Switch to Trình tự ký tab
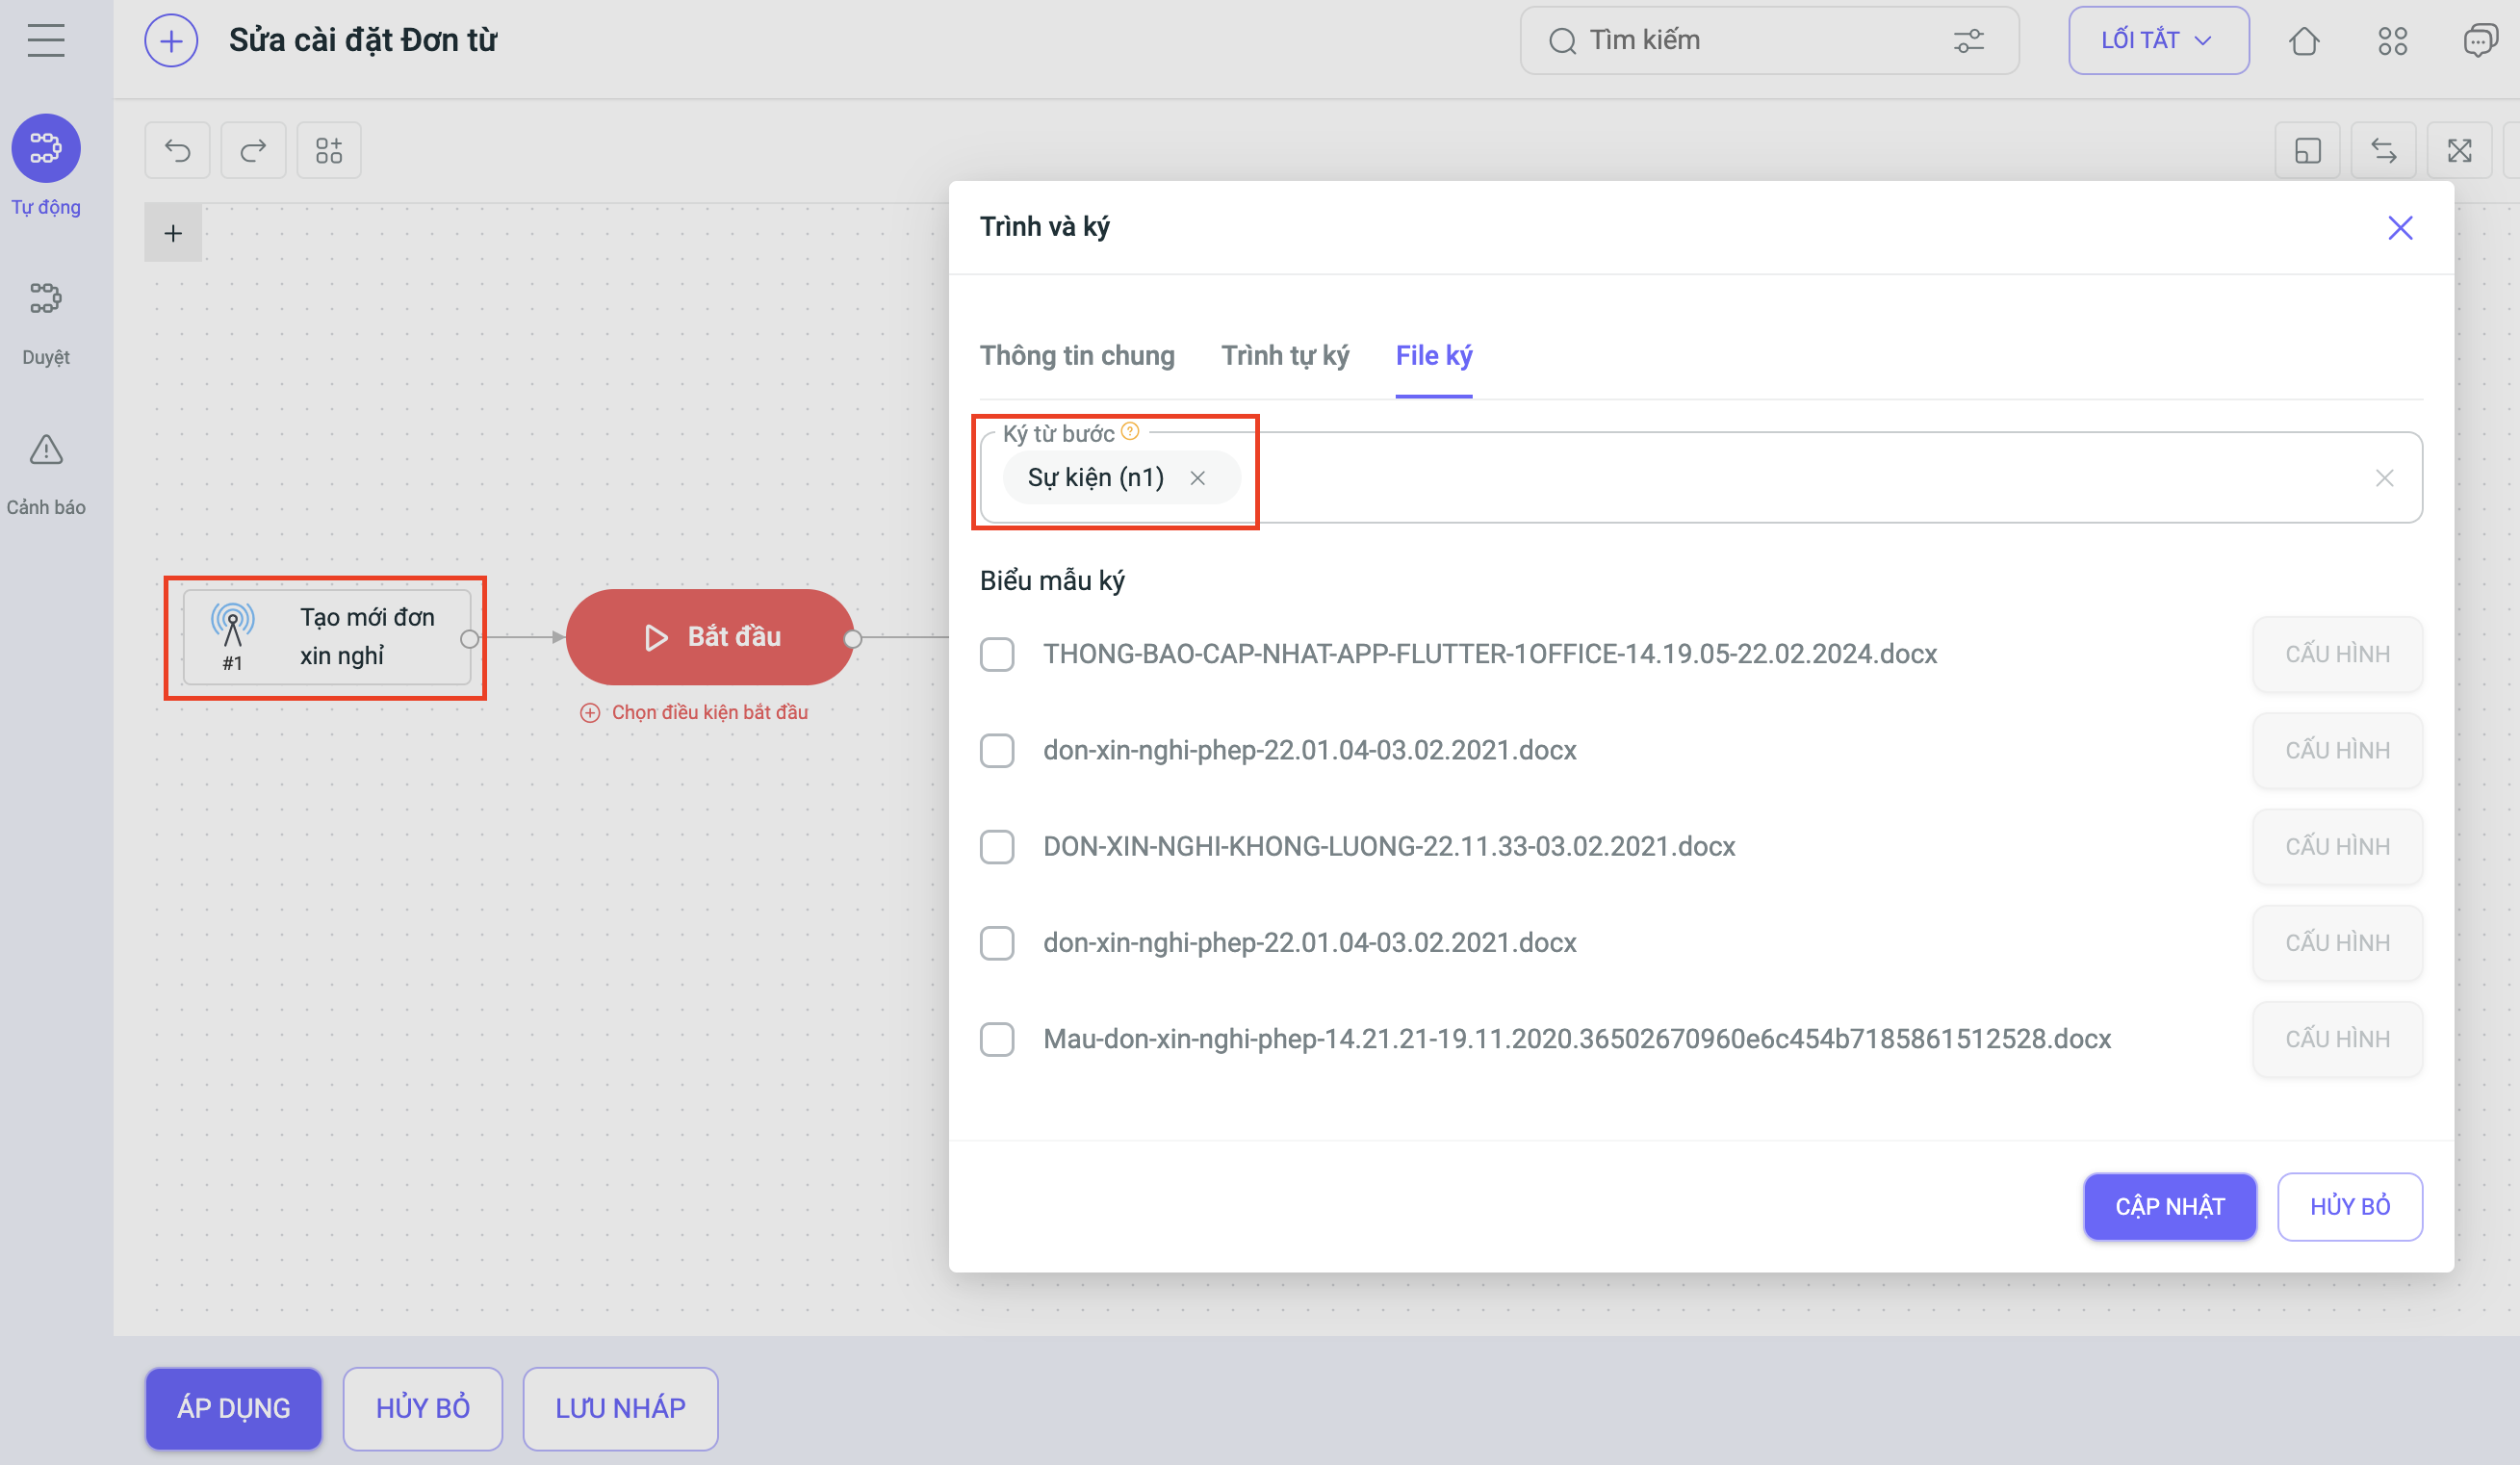The width and height of the screenshot is (2520, 1465). coord(1285,356)
